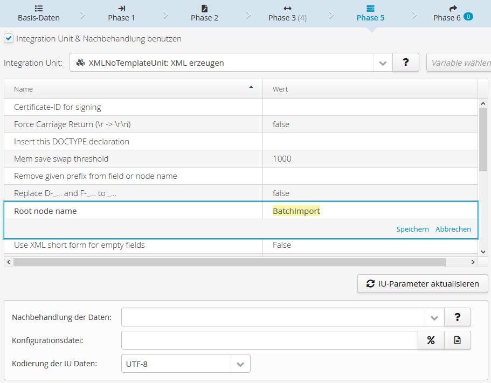The height and width of the screenshot is (383, 491).
Task: Click the breadcrumb chevron after Phase 5
Action: pos(414,15)
